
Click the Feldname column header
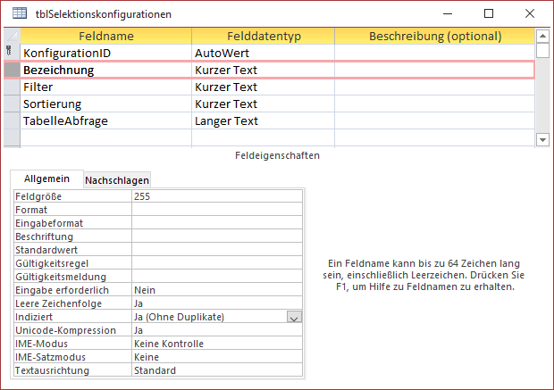click(106, 36)
